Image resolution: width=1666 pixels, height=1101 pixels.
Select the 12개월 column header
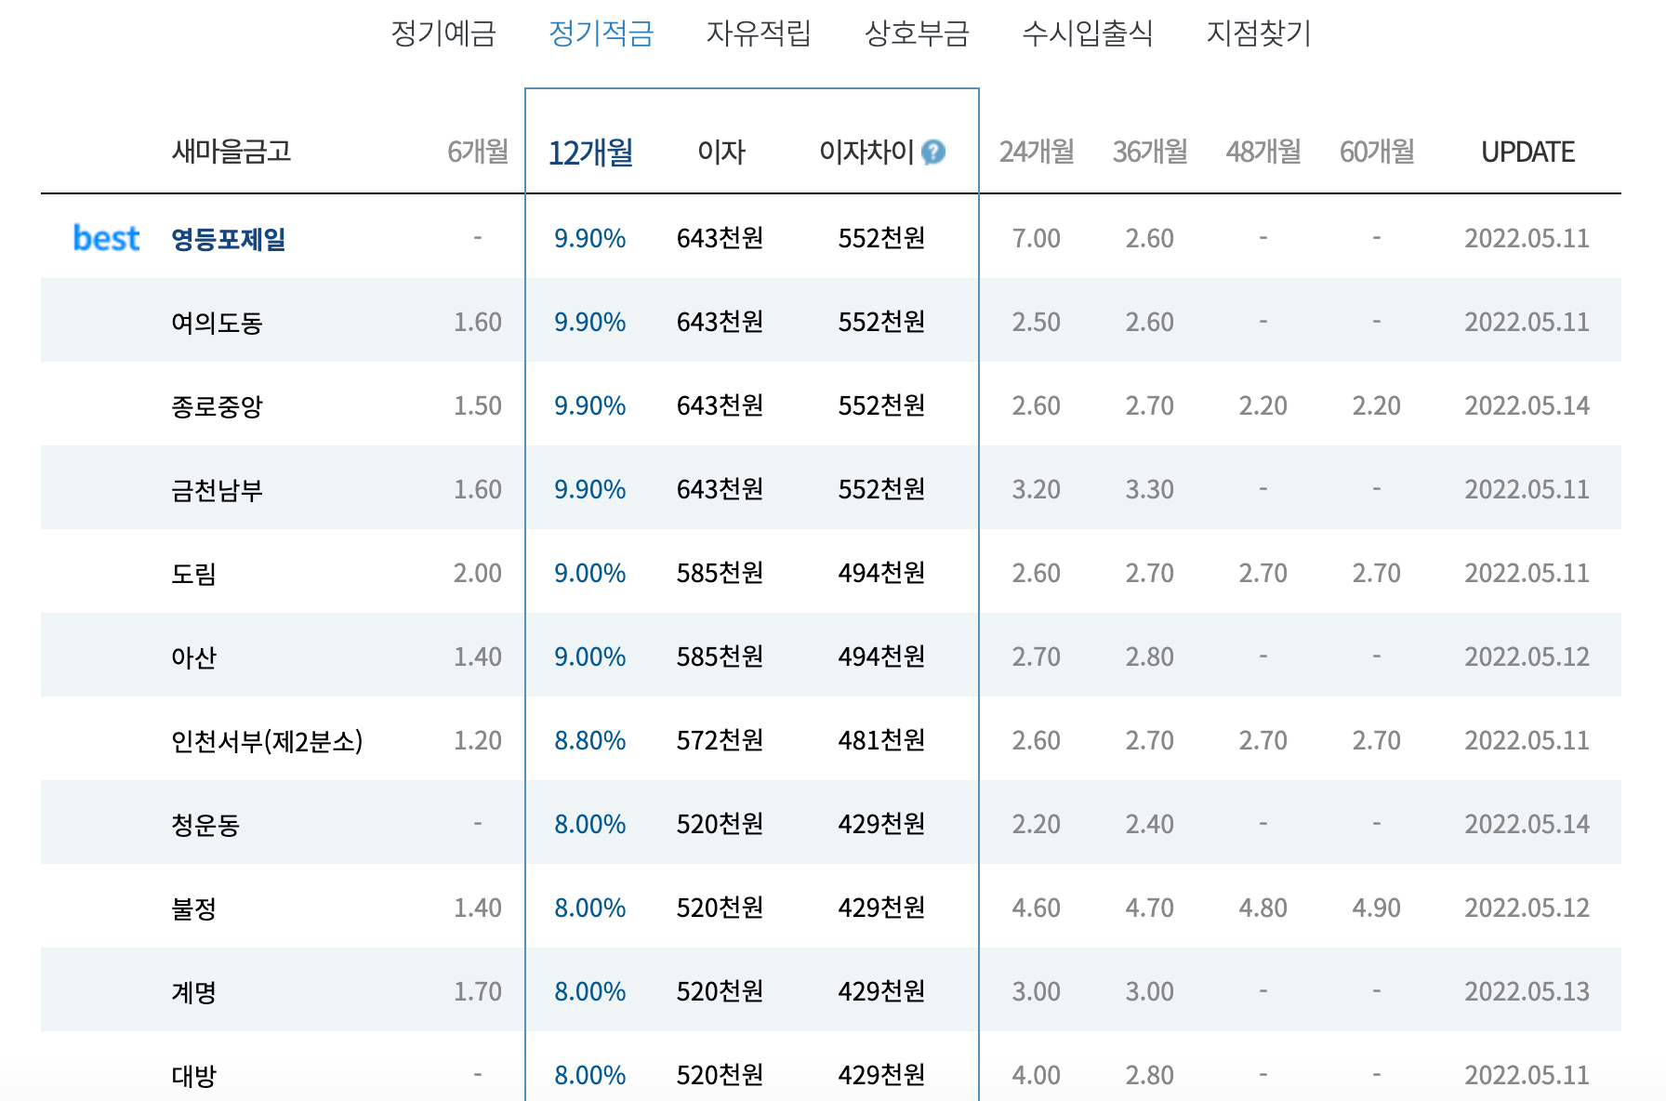(x=590, y=153)
